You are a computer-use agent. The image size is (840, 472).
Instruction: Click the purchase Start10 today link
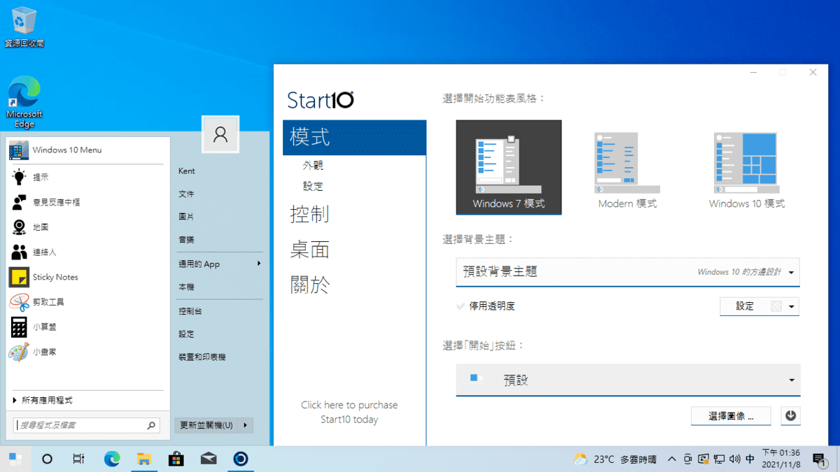[349, 411]
